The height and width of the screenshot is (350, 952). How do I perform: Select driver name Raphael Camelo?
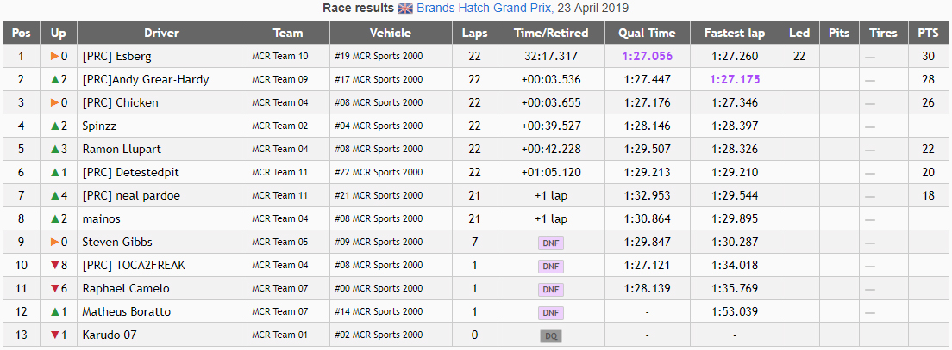tap(126, 288)
